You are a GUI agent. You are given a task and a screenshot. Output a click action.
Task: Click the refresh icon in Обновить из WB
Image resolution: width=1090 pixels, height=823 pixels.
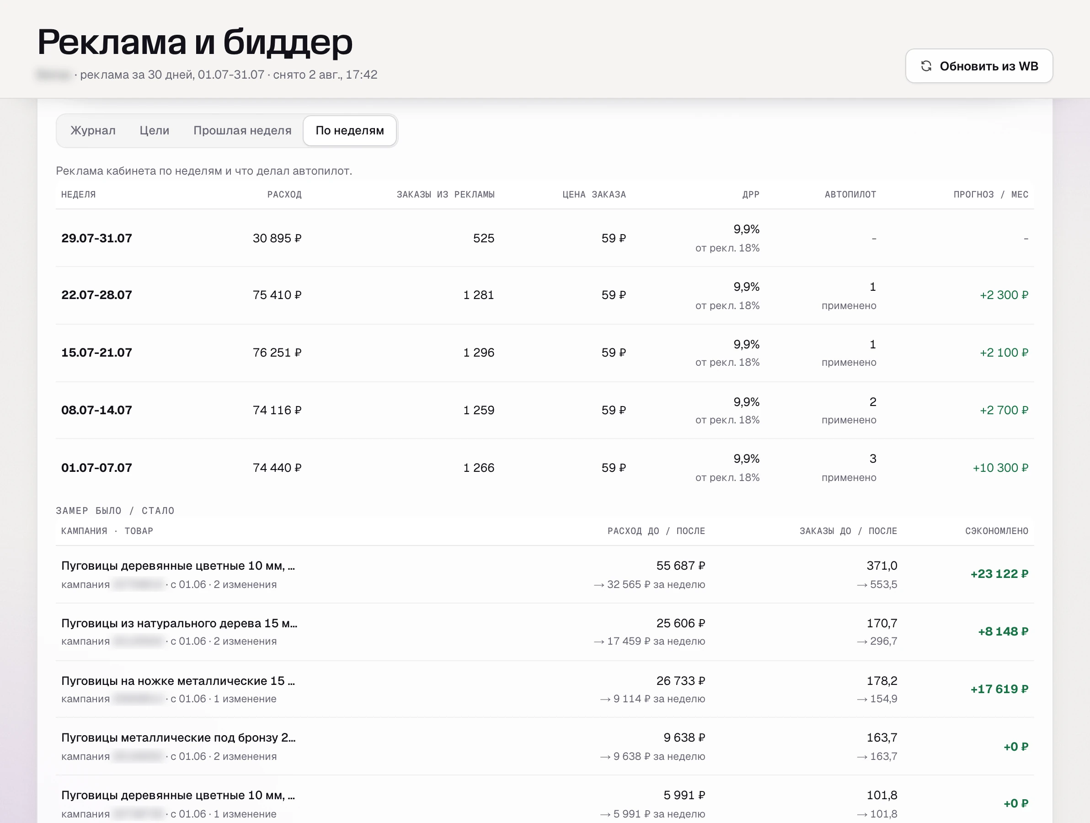pyautogui.click(x=926, y=66)
